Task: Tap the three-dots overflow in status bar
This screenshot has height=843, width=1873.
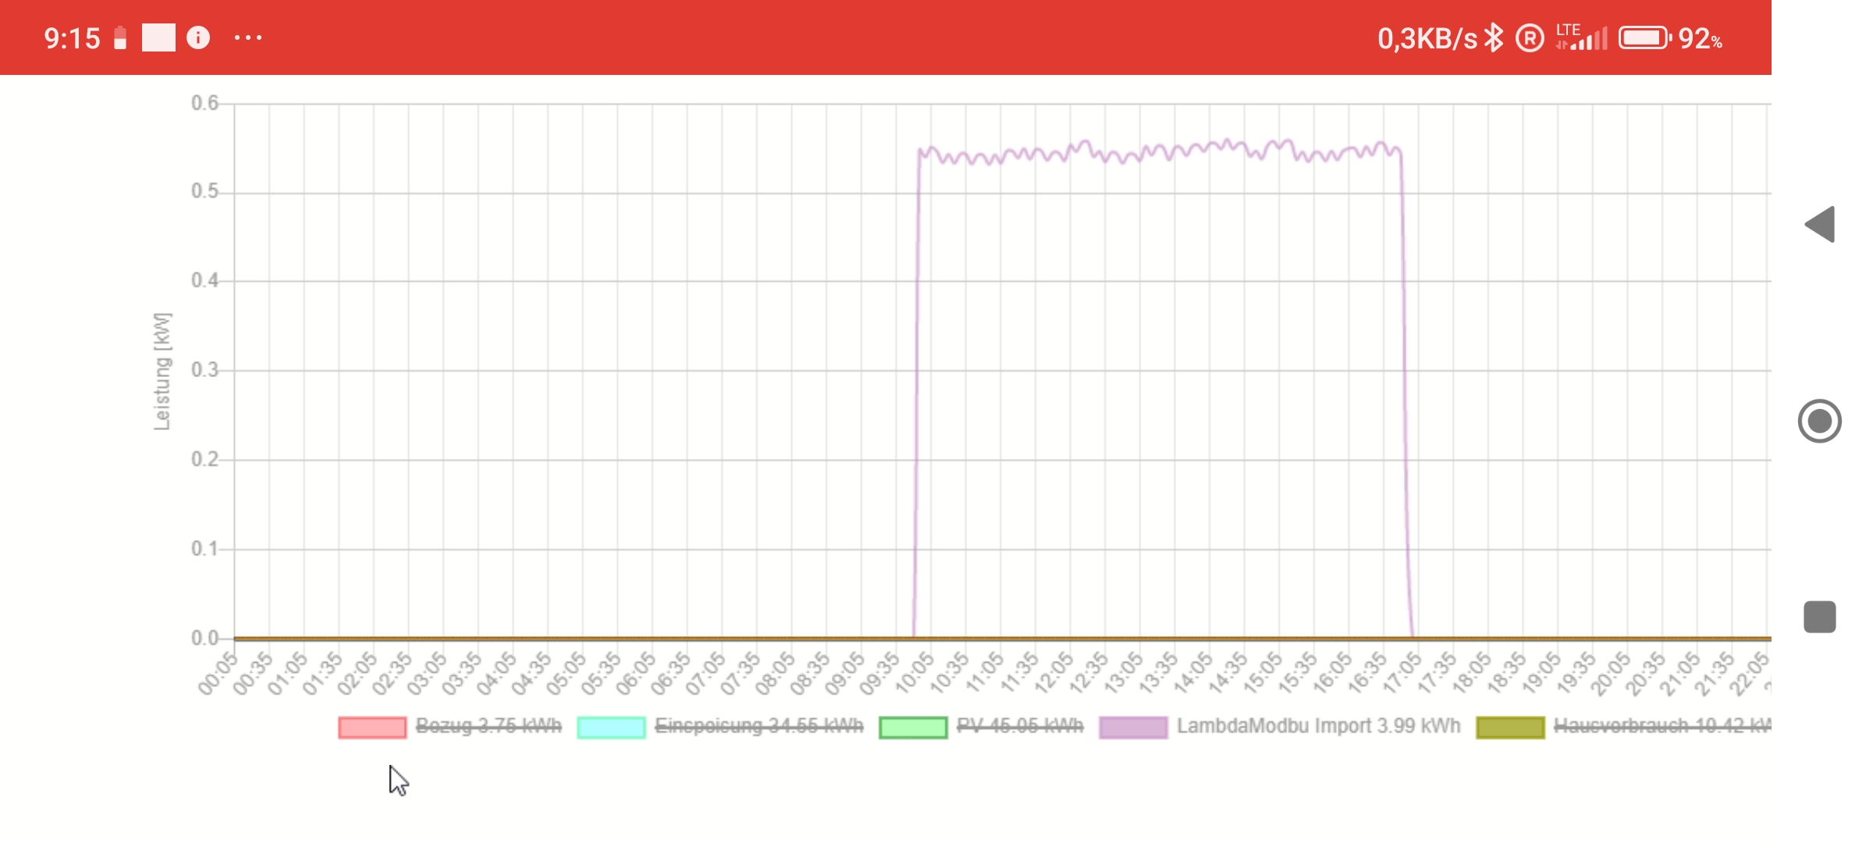Action: tap(248, 37)
